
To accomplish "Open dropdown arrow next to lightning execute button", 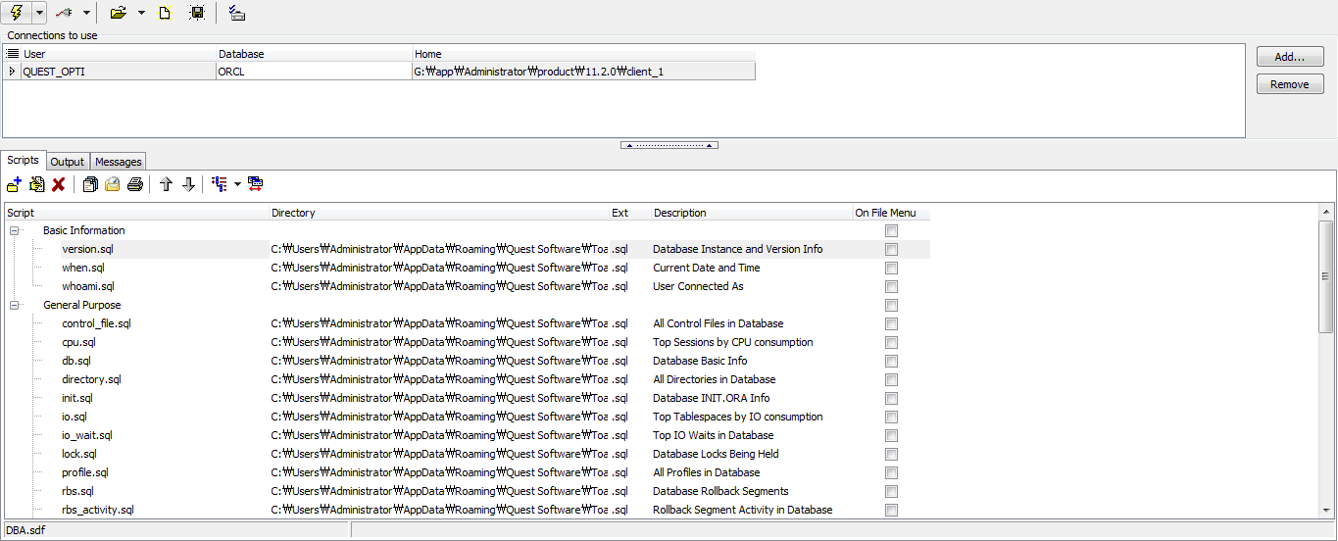I will click(x=39, y=13).
